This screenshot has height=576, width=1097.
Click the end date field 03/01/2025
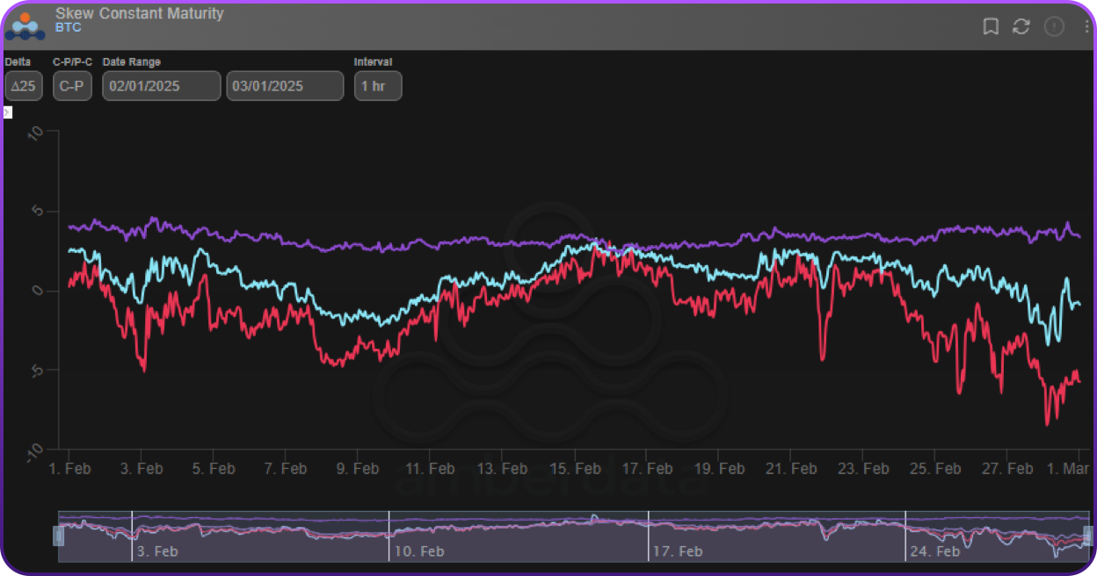coord(285,86)
